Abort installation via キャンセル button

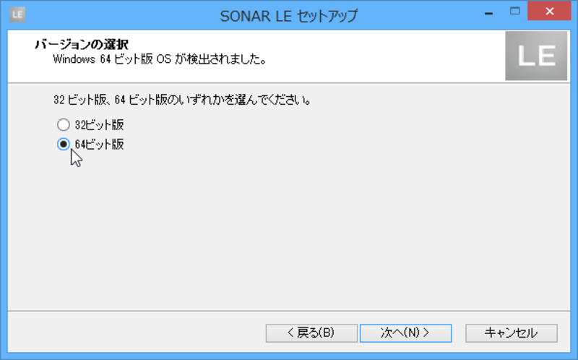tap(512, 333)
